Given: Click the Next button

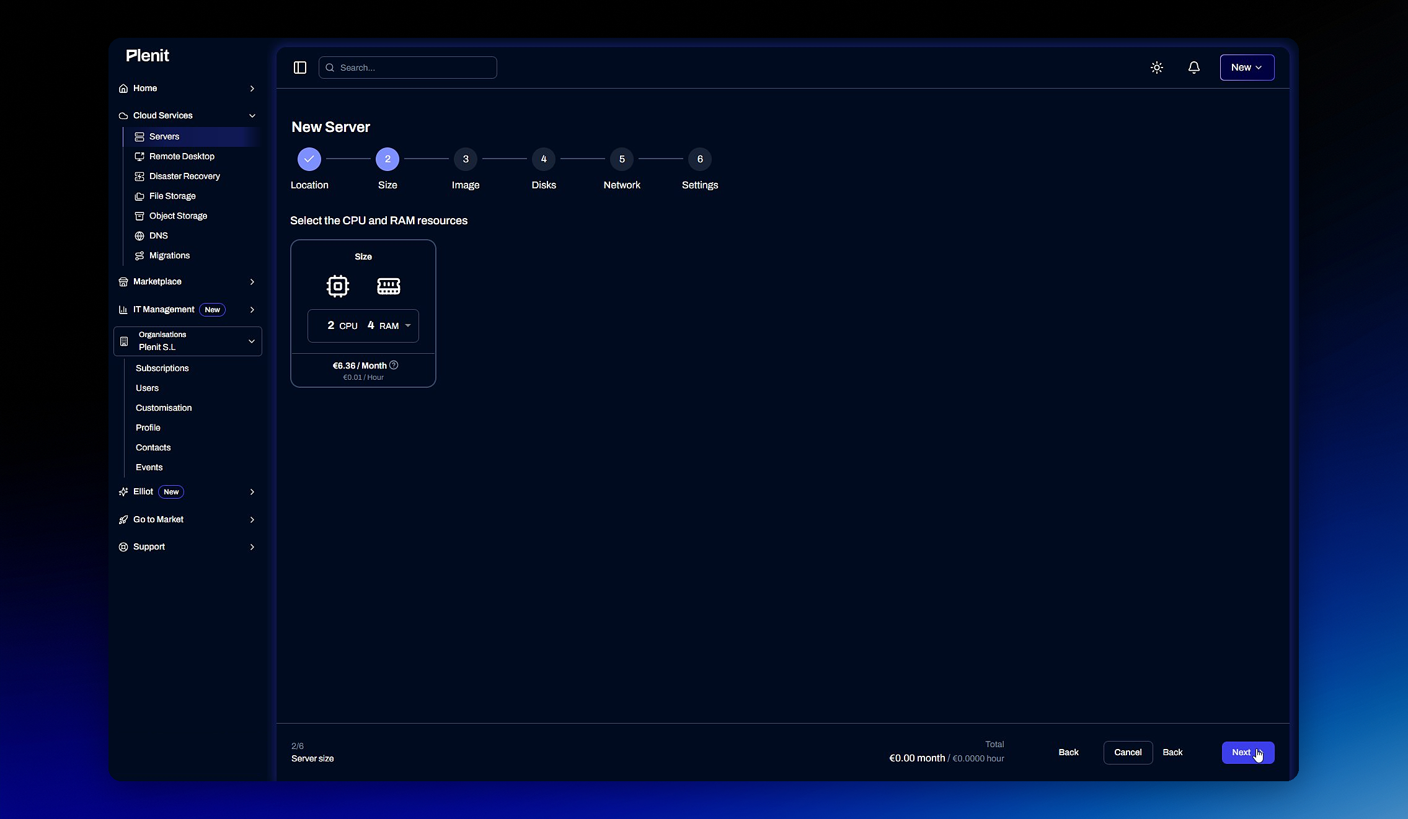Looking at the screenshot, I should 1248,753.
